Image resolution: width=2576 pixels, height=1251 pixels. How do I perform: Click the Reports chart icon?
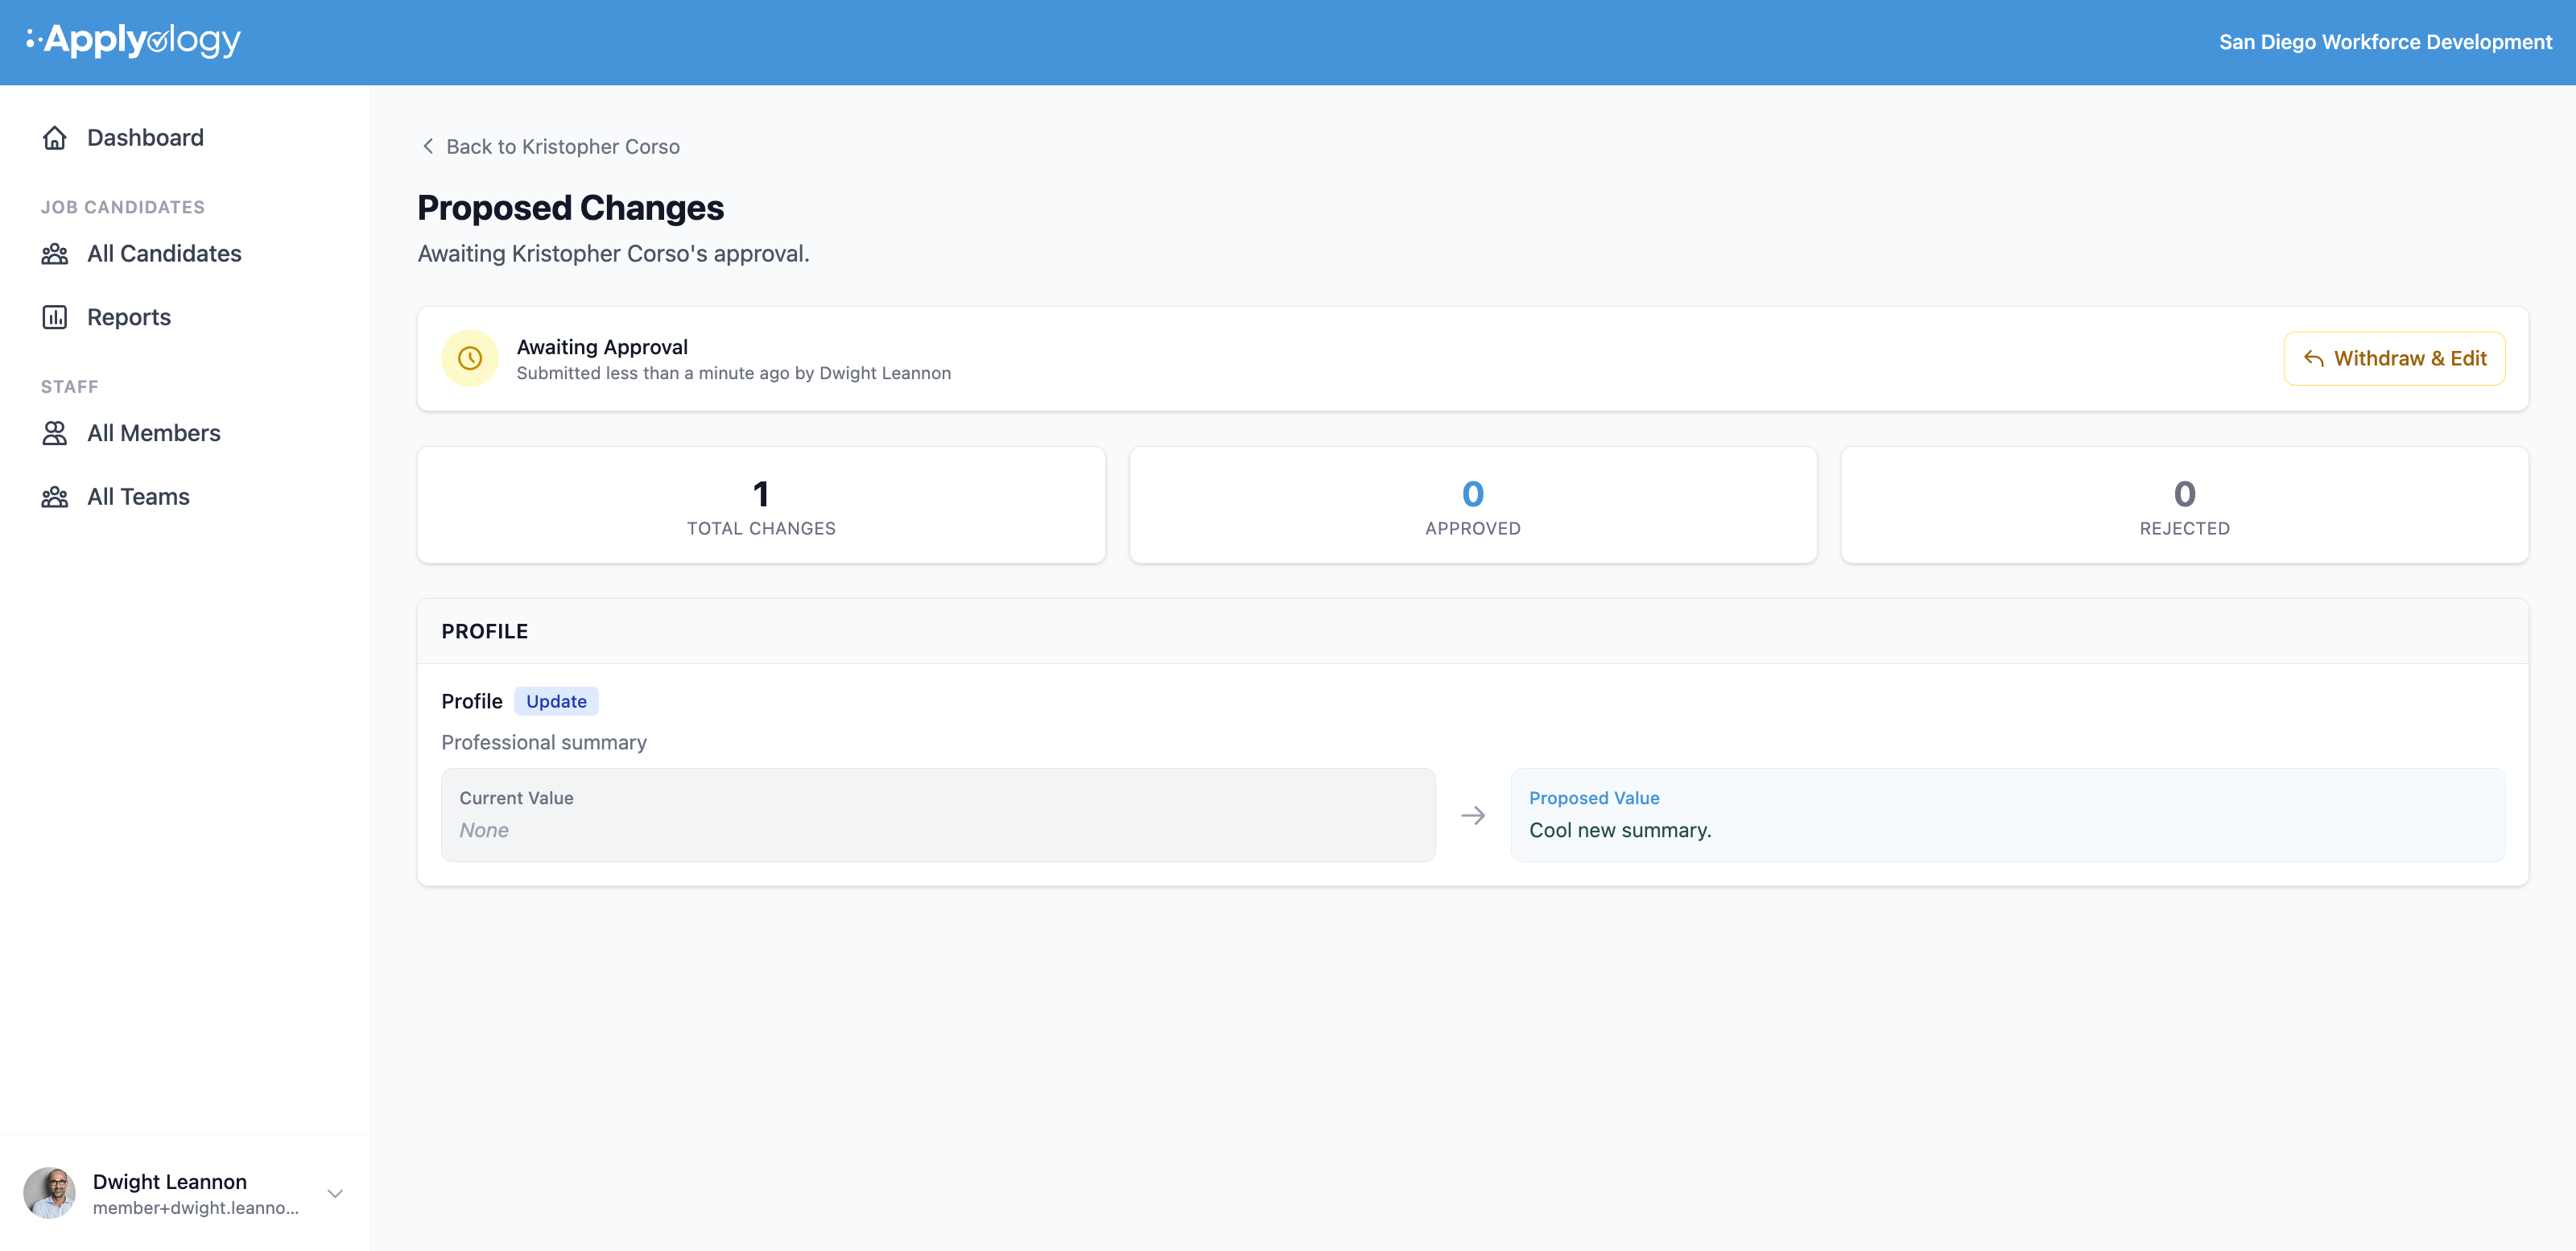pos(55,317)
